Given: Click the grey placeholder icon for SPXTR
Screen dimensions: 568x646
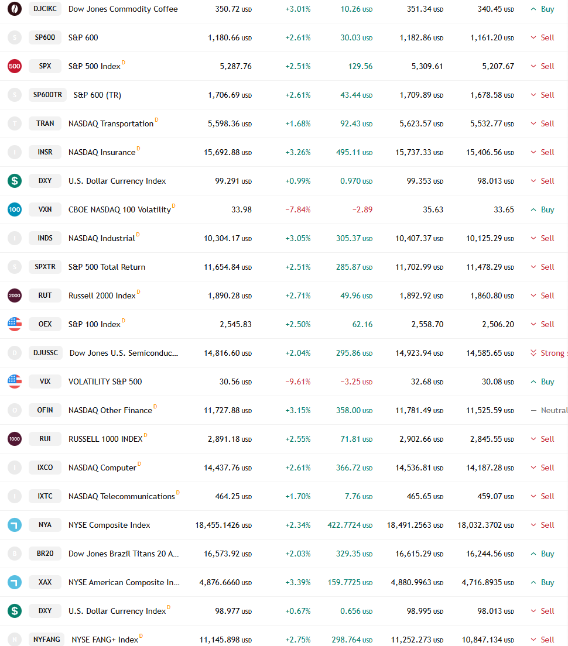Looking at the screenshot, I should 15,267.
